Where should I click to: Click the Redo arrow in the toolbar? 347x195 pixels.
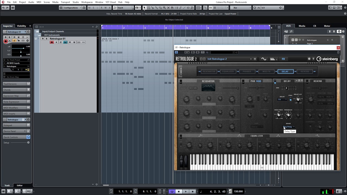(x=8, y=8)
